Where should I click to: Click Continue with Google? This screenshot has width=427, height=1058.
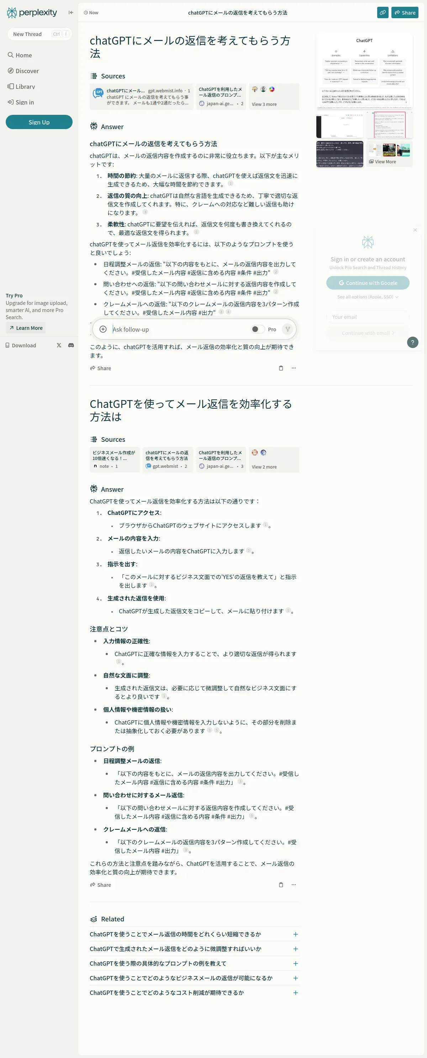coord(368,282)
